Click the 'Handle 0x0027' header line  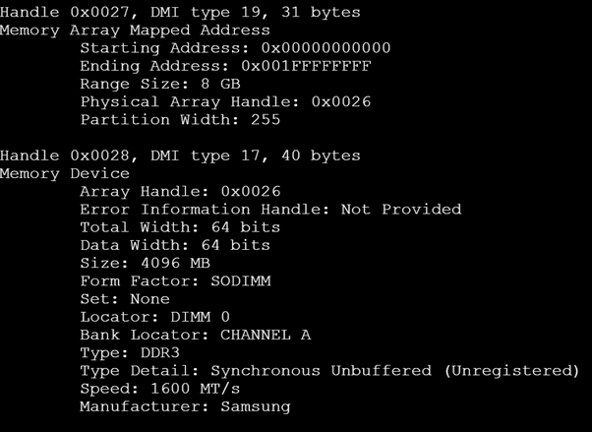click(180, 13)
